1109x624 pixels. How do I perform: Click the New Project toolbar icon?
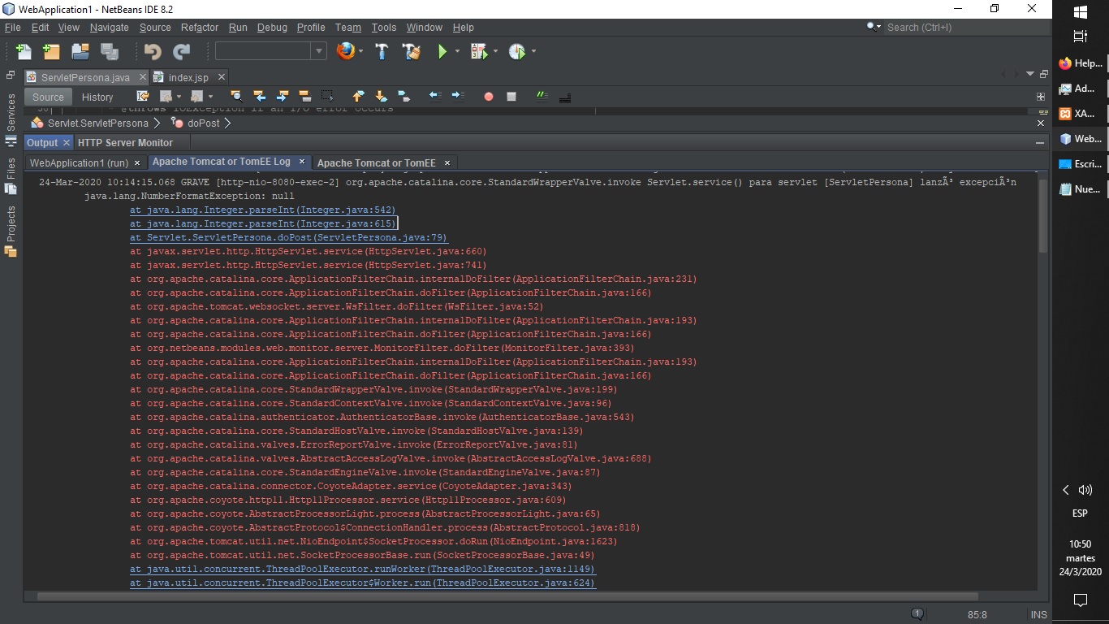click(x=51, y=52)
